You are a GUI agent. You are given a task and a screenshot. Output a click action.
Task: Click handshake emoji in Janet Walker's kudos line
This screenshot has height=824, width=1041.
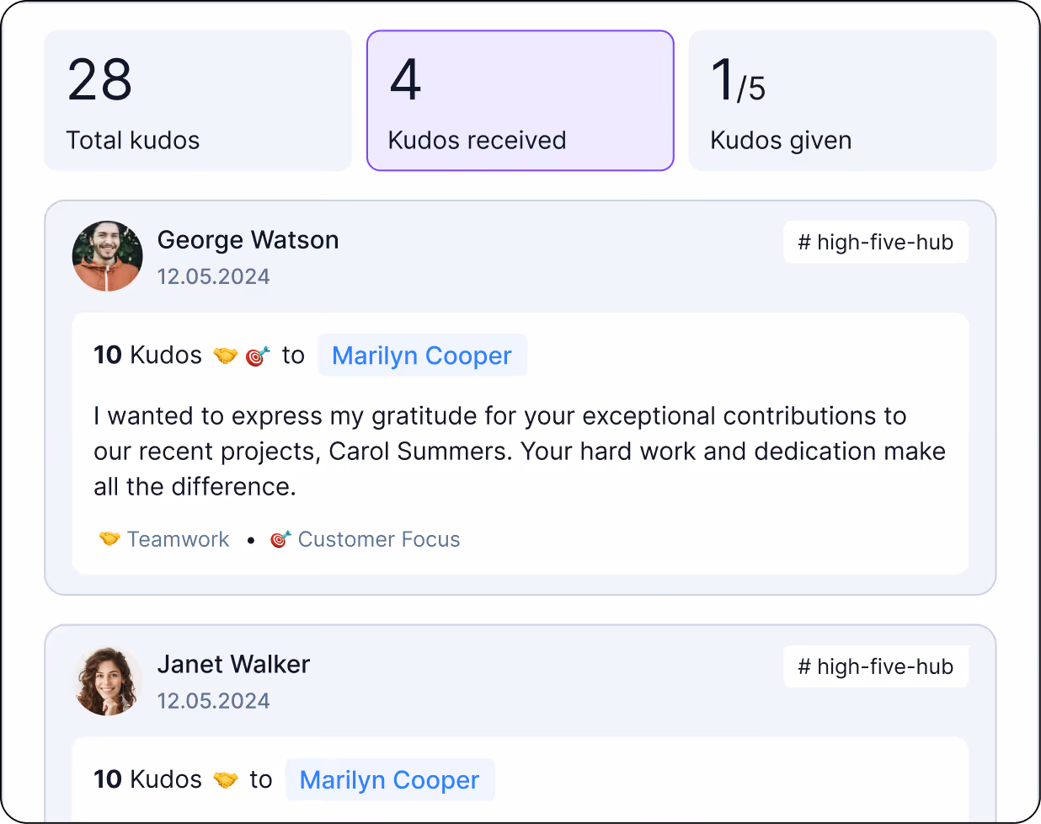tap(226, 780)
